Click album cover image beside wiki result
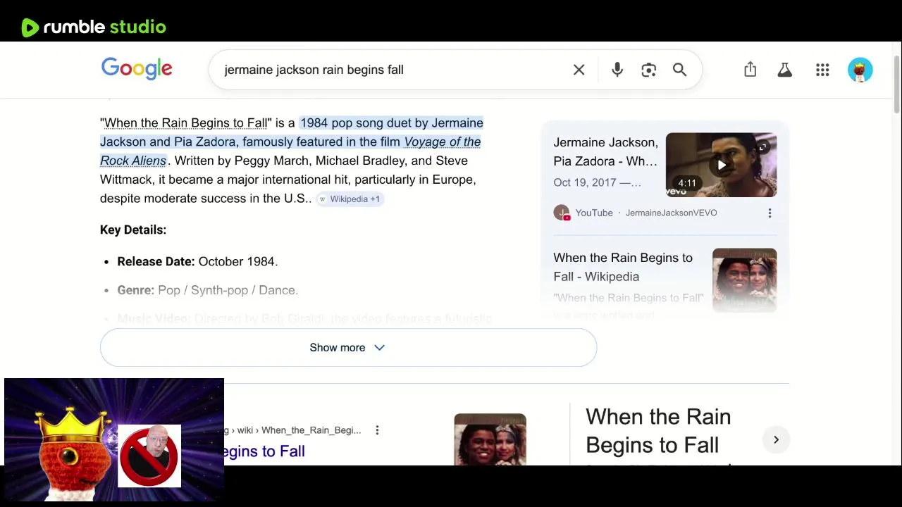 point(490,439)
